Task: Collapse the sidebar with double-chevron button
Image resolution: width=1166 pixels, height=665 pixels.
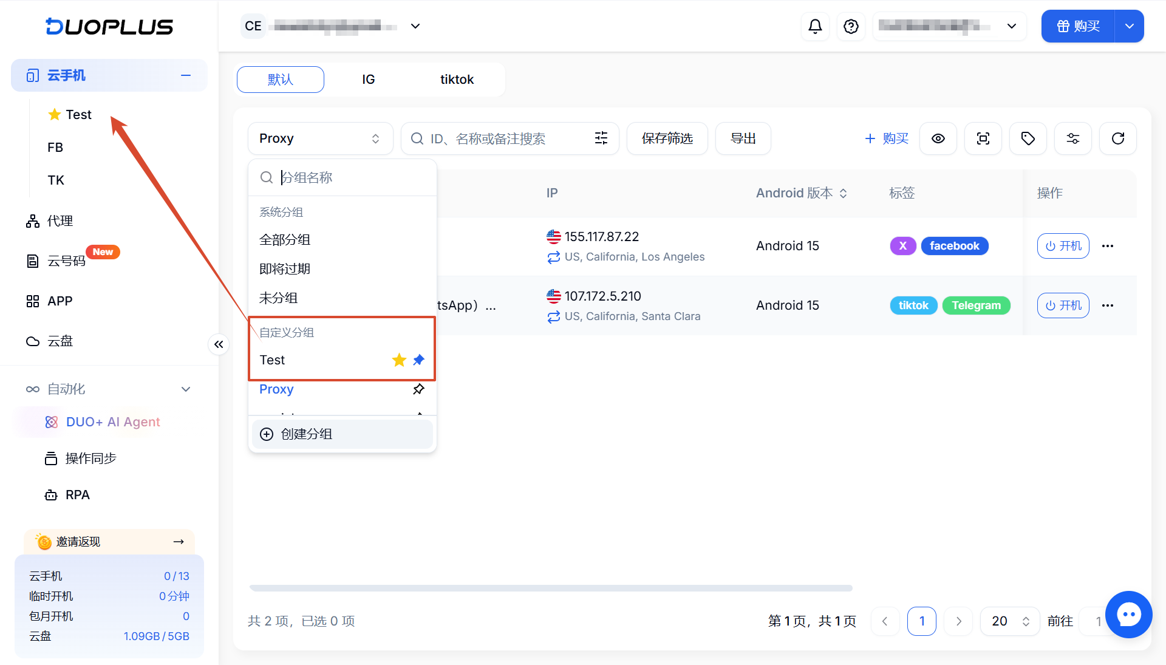Action: tap(219, 344)
